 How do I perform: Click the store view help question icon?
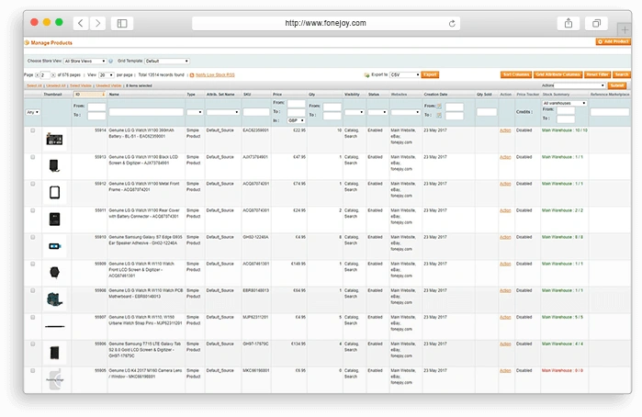pyautogui.click(x=110, y=61)
